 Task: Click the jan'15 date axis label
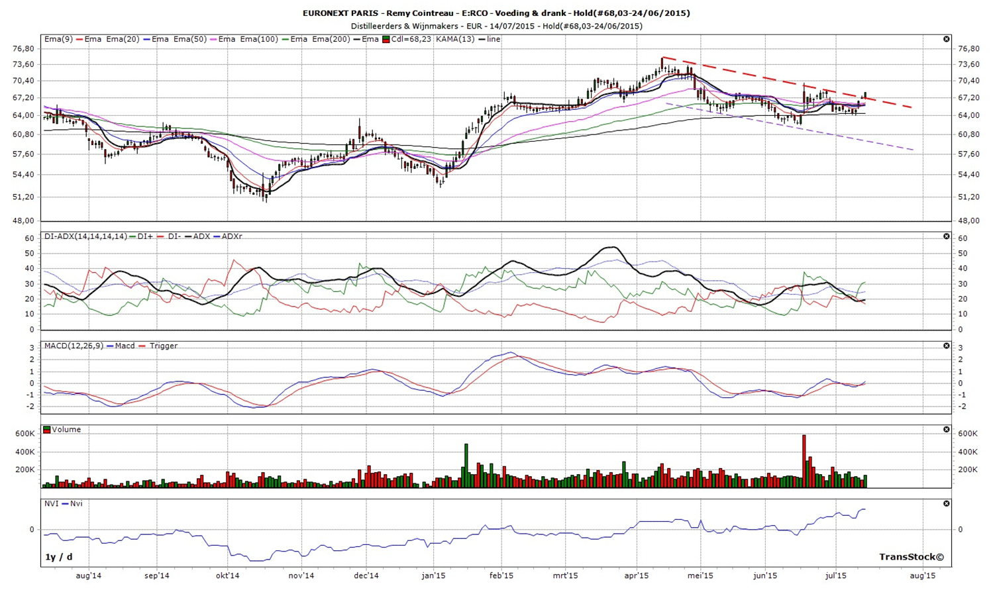[x=433, y=576]
